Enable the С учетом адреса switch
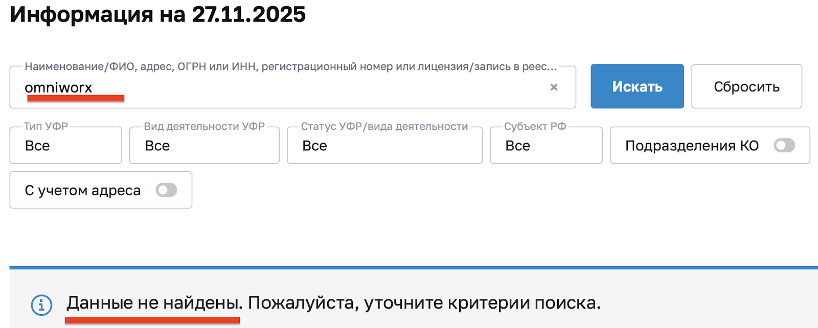Image resolution: width=818 pixels, height=328 pixels. click(167, 190)
